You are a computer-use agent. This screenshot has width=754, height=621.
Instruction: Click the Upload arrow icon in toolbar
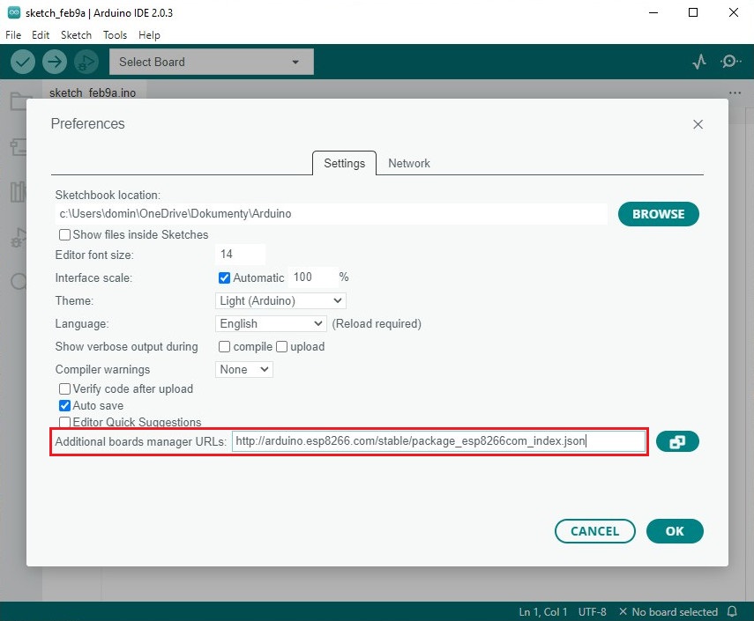(55, 62)
